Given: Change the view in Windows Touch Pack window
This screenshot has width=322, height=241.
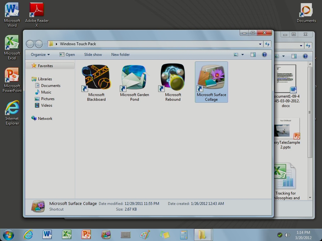Looking at the screenshot, I should click(x=236, y=55).
